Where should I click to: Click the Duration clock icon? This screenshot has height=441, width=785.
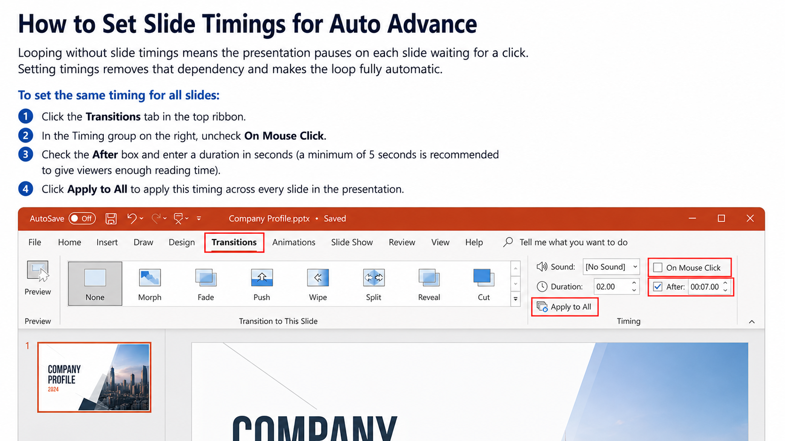tap(542, 286)
